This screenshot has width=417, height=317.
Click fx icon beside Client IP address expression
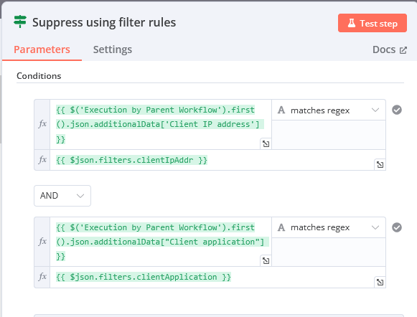pyautogui.click(x=42, y=124)
